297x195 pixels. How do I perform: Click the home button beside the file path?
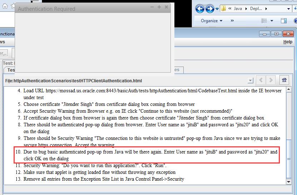(284, 80)
